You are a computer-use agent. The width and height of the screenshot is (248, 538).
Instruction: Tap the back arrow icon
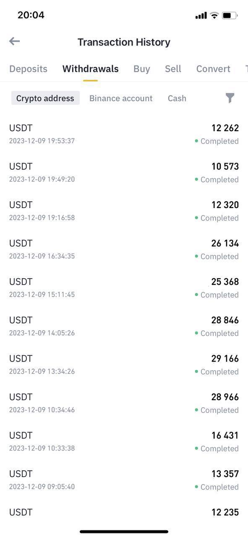(x=14, y=41)
